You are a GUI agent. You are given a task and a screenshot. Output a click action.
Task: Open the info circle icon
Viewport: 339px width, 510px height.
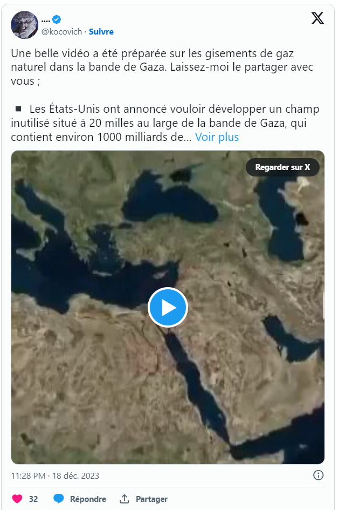point(318,475)
